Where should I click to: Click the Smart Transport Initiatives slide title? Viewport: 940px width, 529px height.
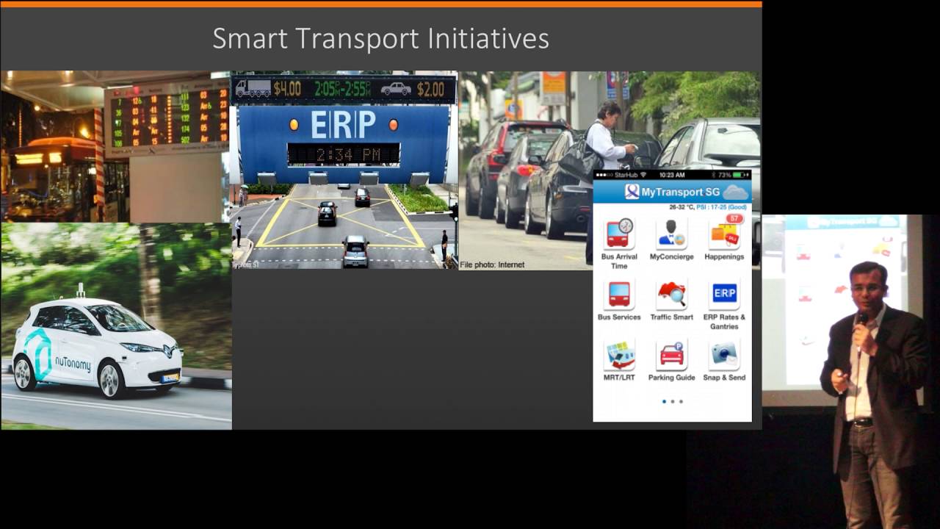click(x=380, y=38)
